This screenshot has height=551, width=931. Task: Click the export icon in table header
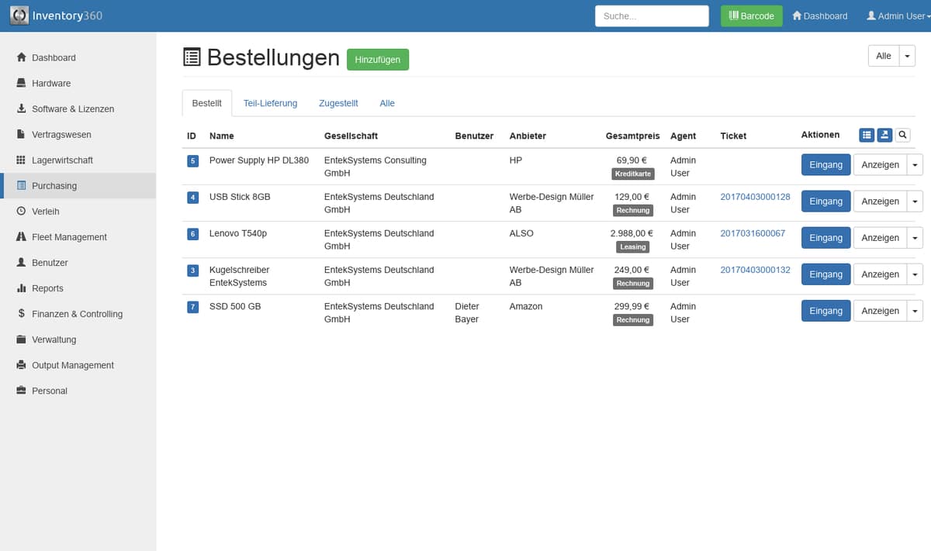tap(884, 135)
